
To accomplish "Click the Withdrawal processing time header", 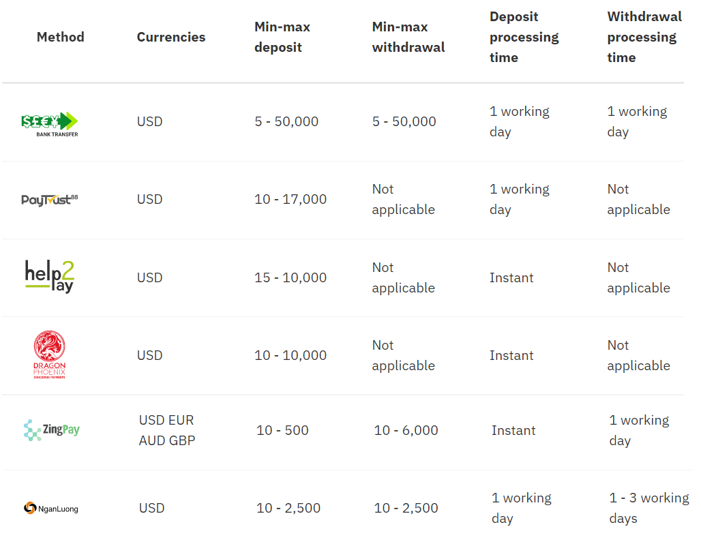I will (x=644, y=37).
